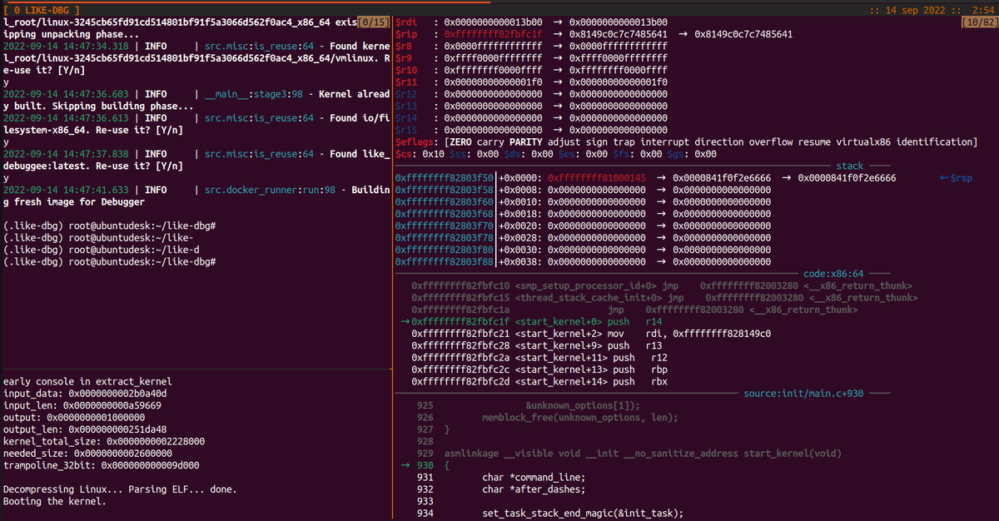Click the $r9 register name

[x=403, y=58]
